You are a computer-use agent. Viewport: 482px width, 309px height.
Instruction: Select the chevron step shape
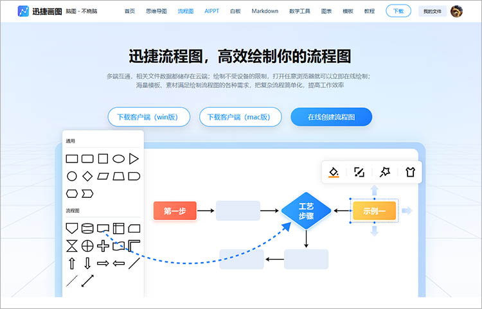87,193
